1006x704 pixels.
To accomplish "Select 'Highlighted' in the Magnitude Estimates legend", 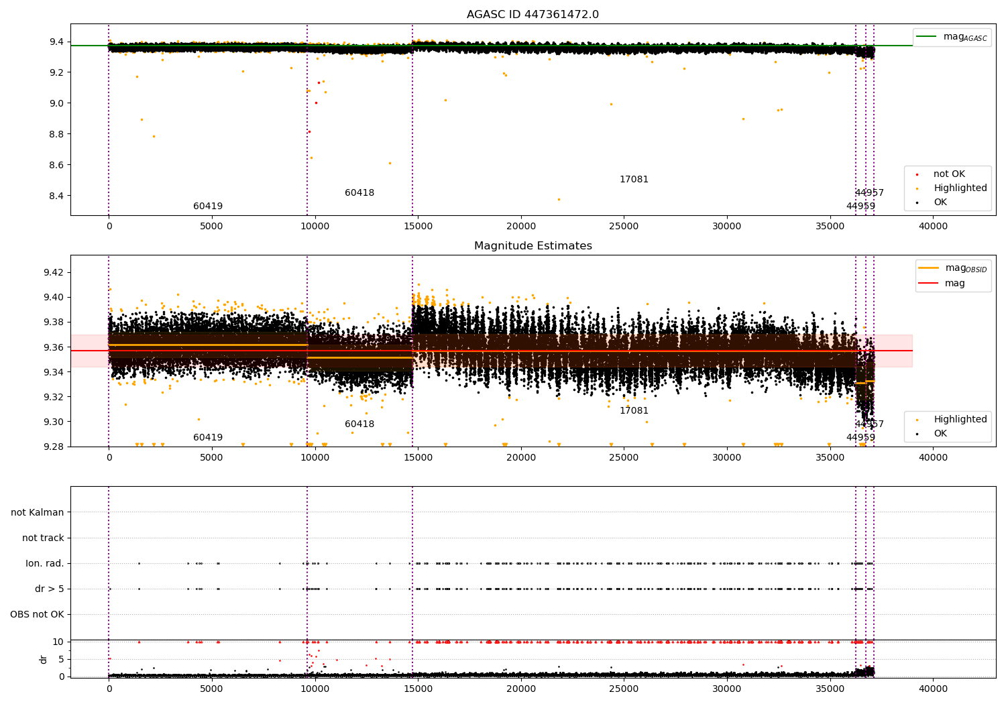I will tap(960, 420).
